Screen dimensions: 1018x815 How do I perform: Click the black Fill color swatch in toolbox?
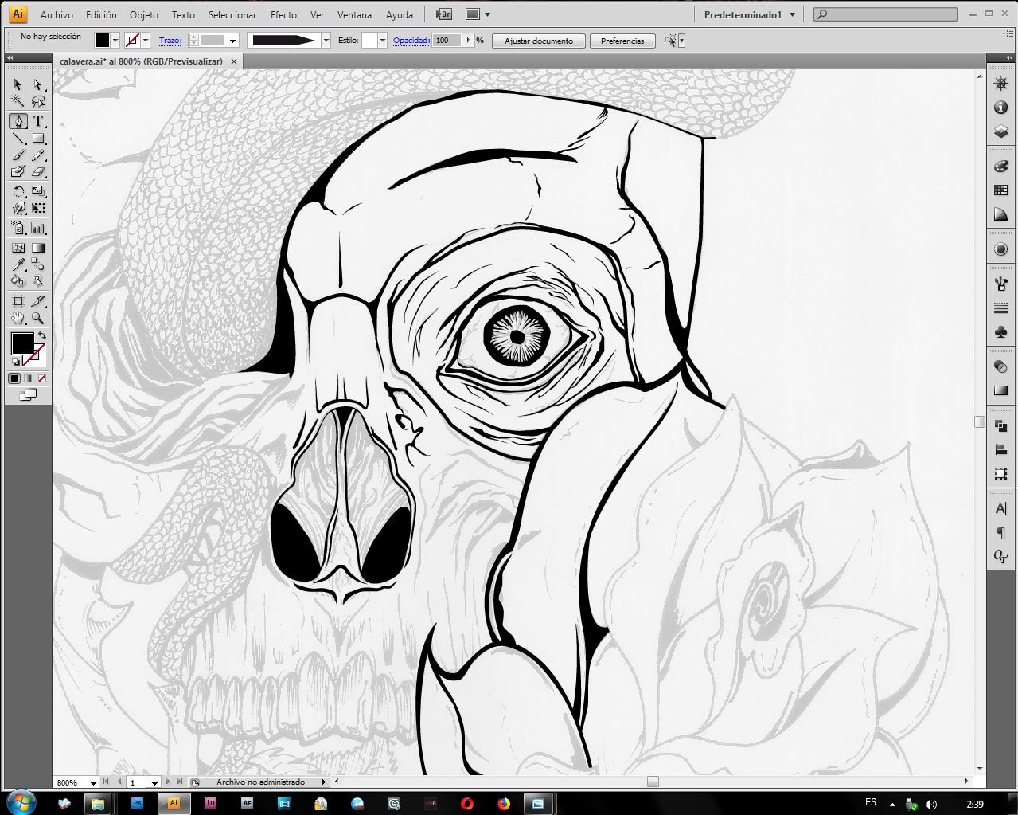point(21,344)
